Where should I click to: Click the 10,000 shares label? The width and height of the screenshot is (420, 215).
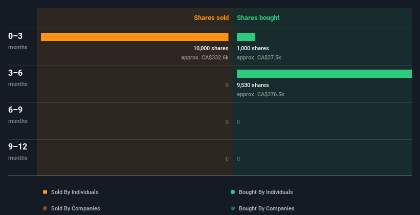tap(211, 48)
